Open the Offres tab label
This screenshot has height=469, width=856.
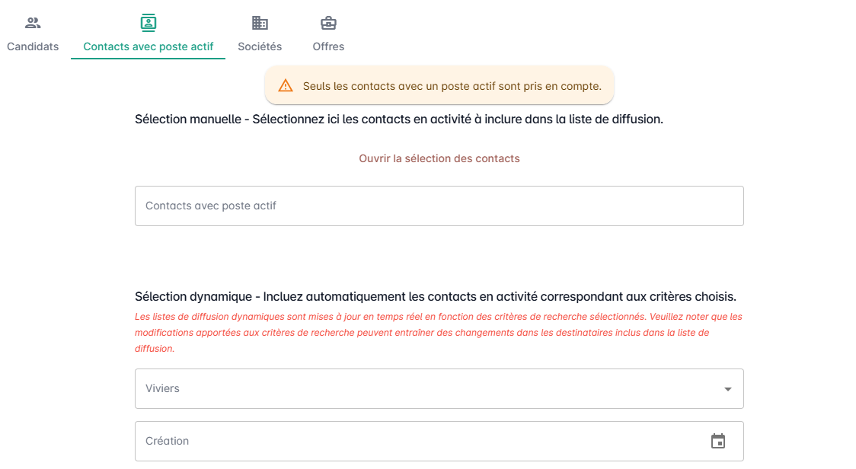[x=328, y=46]
